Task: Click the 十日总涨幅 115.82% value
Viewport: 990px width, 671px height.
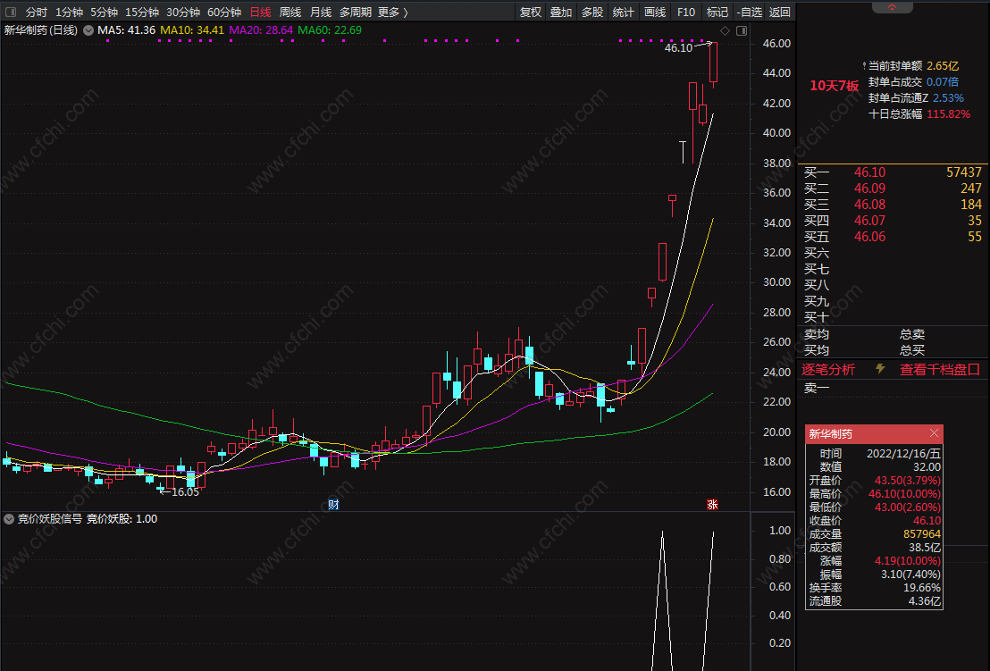Action: (x=948, y=114)
